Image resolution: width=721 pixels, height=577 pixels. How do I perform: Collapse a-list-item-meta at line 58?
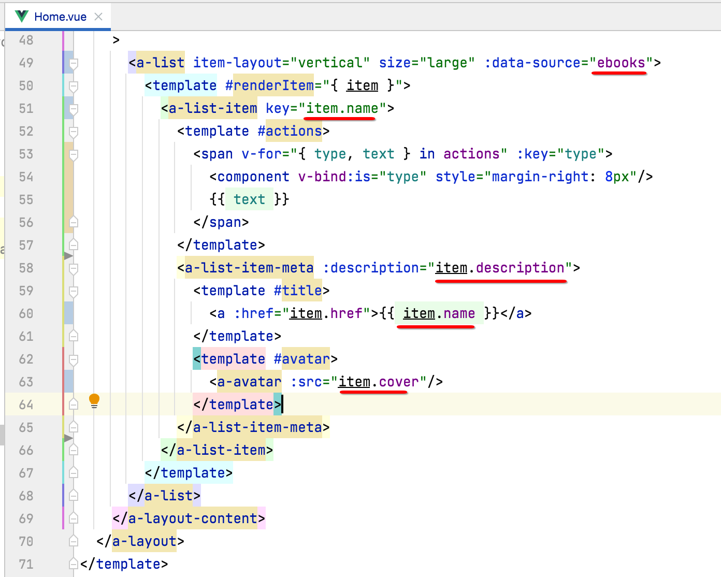tap(74, 268)
